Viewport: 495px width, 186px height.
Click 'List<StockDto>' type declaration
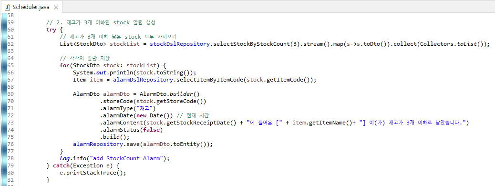pos(83,44)
